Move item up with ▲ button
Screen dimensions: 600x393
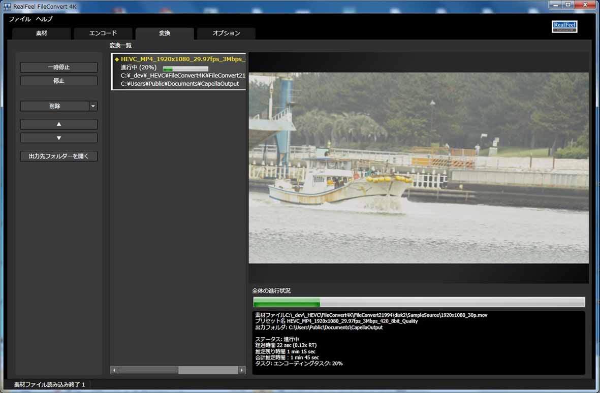pos(58,124)
